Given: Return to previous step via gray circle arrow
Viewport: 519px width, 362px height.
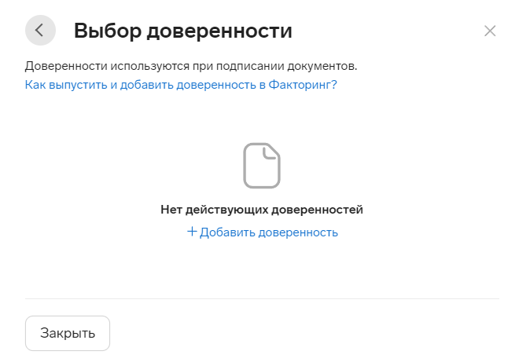Looking at the screenshot, I should click(x=40, y=30).
